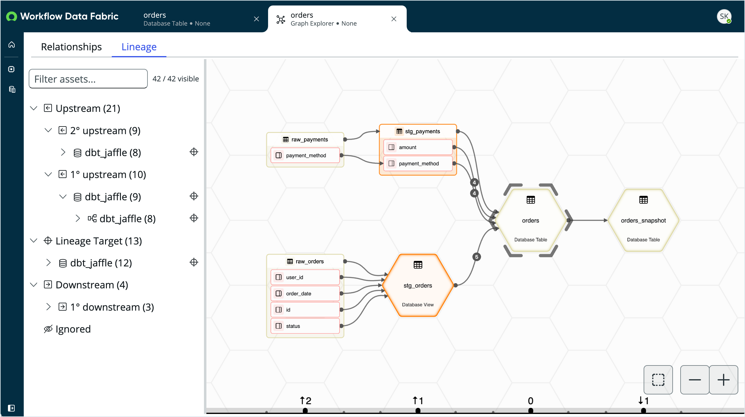Click the Filter assets input field
The image size is (745, 417).
point(88,79)
